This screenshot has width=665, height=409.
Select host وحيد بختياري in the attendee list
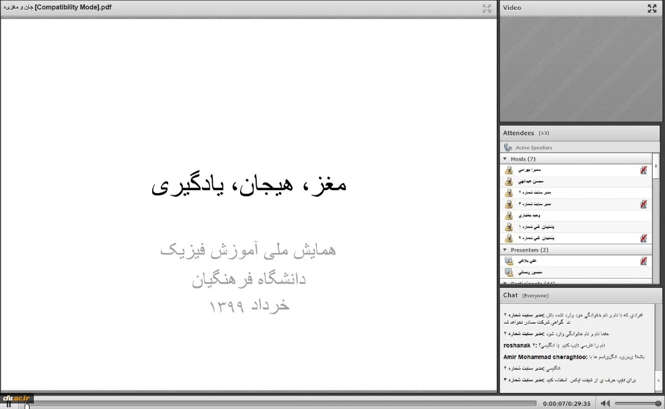(x=529, y=216)
